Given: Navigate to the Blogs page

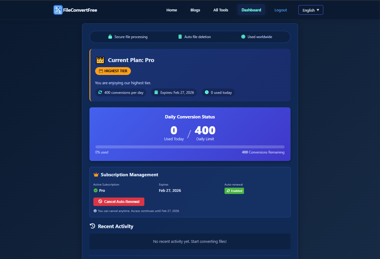Looking at the screenshot, I should click(195, 10).
